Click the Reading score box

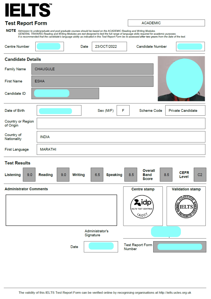pos(63,175)
